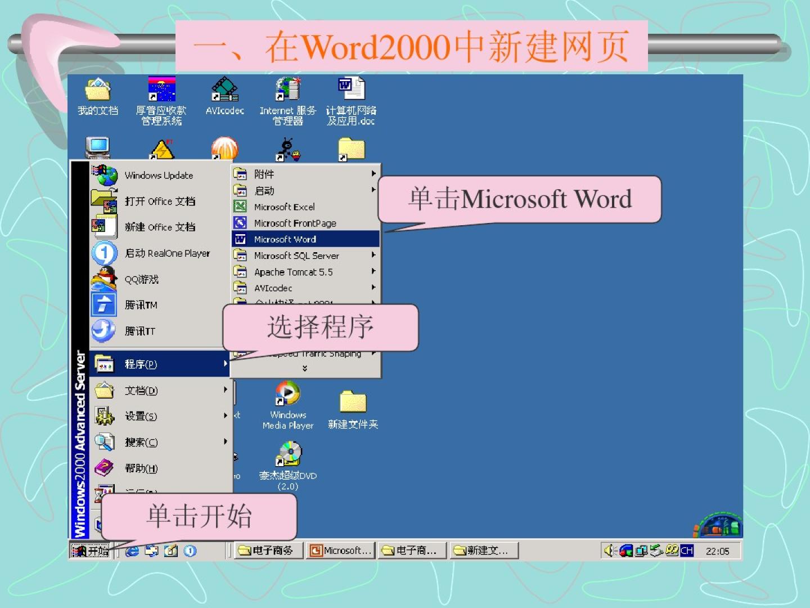
Task: Click the CH input language indicator
Action: pos(687,551)
